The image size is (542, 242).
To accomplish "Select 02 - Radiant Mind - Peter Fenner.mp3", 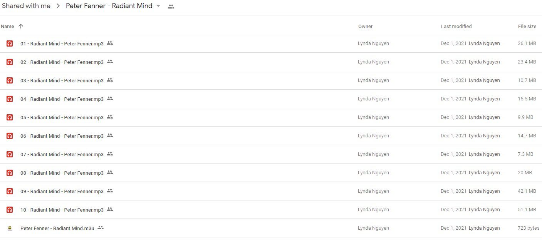I will pos(62,62).
